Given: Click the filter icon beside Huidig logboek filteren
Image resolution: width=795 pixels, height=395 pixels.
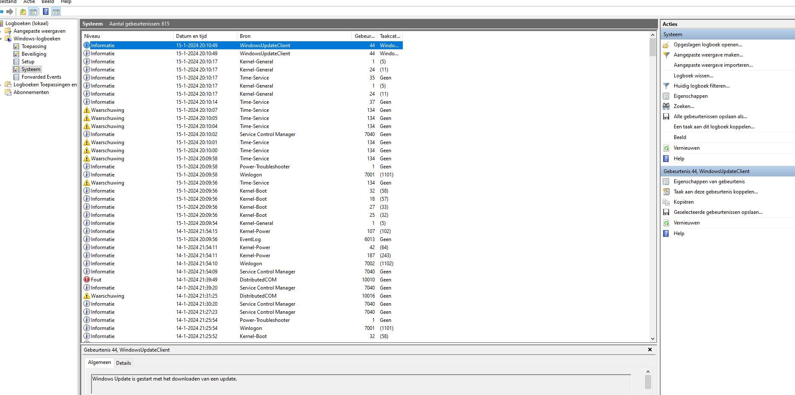Looking at the screenshot, I should tap(666, 86).
